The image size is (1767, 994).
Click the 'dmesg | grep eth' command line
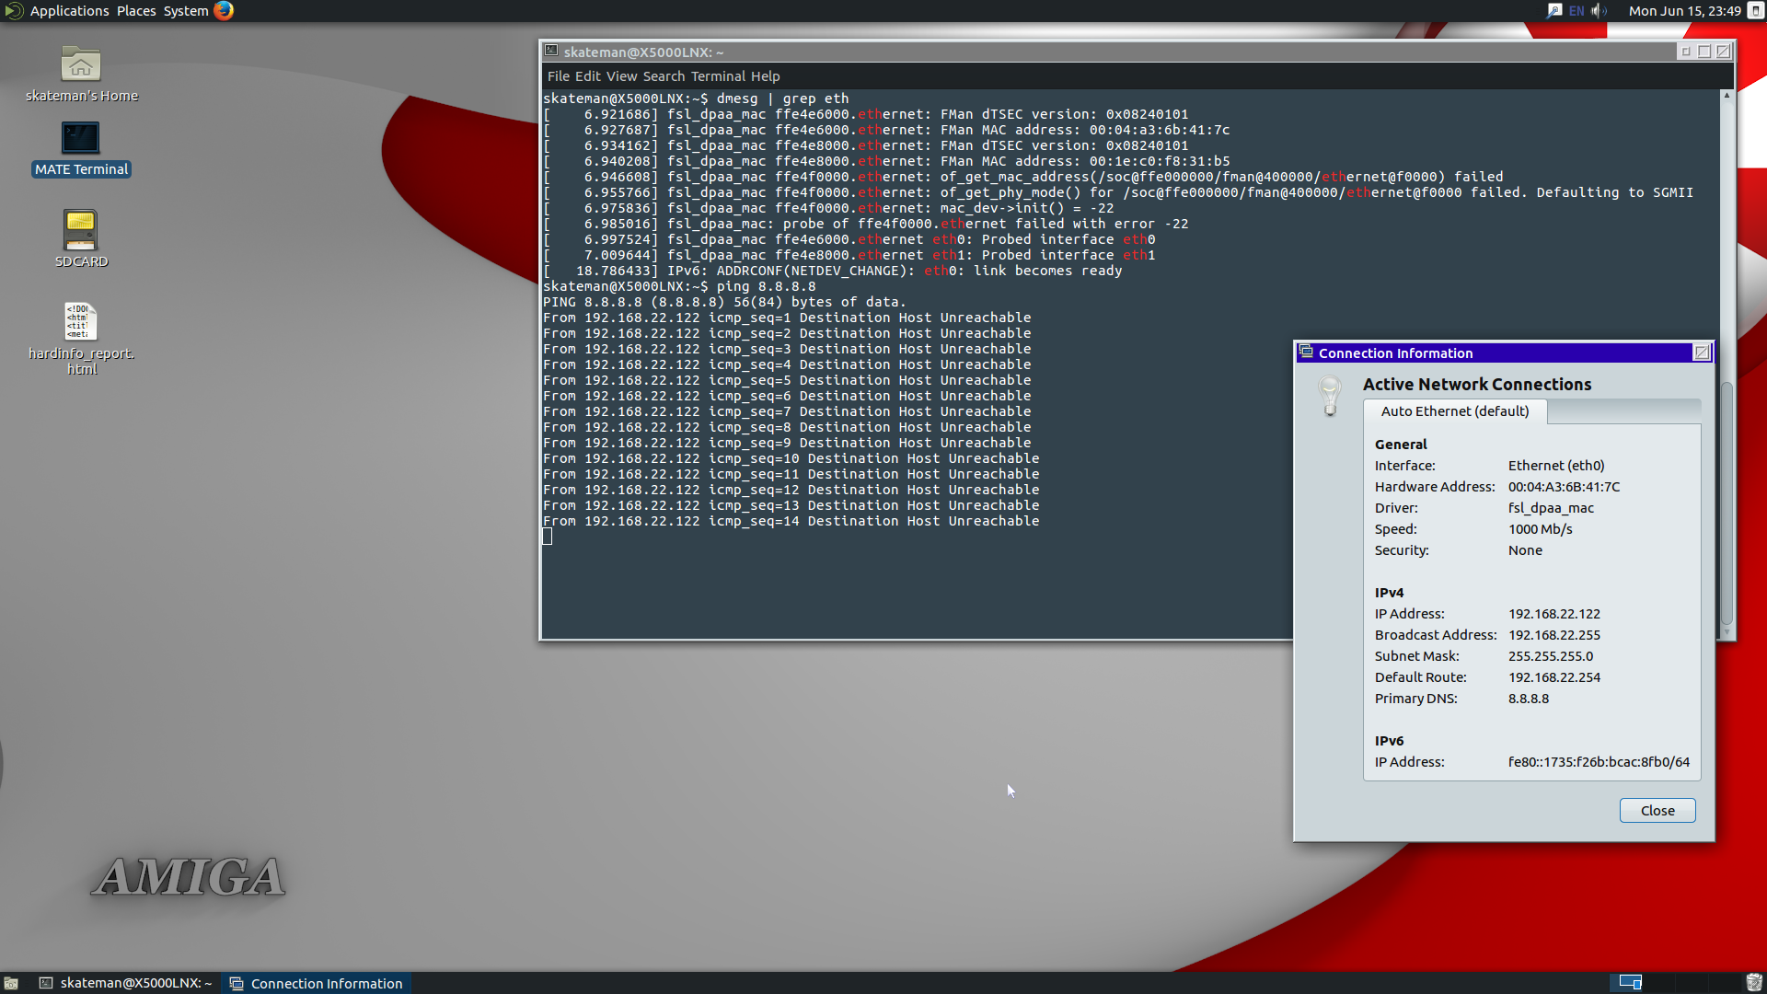696,98
